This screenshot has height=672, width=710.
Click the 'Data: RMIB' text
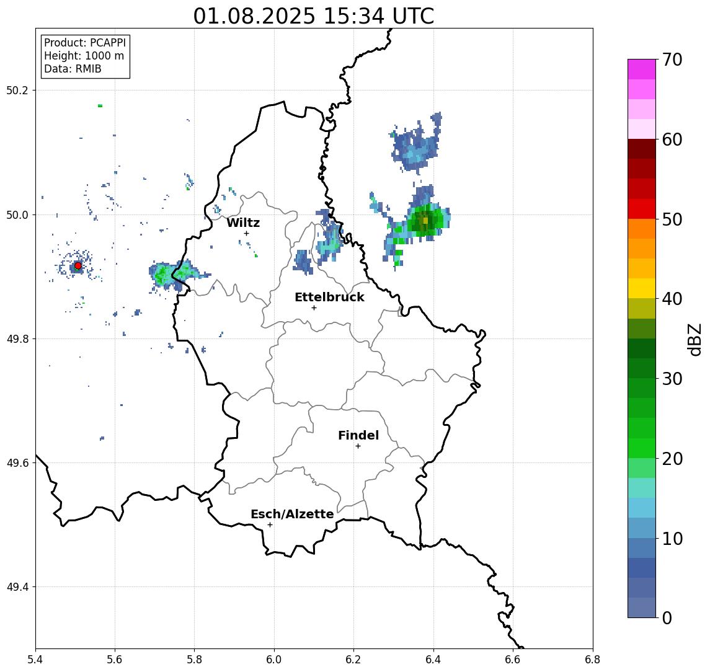(73, 69)
